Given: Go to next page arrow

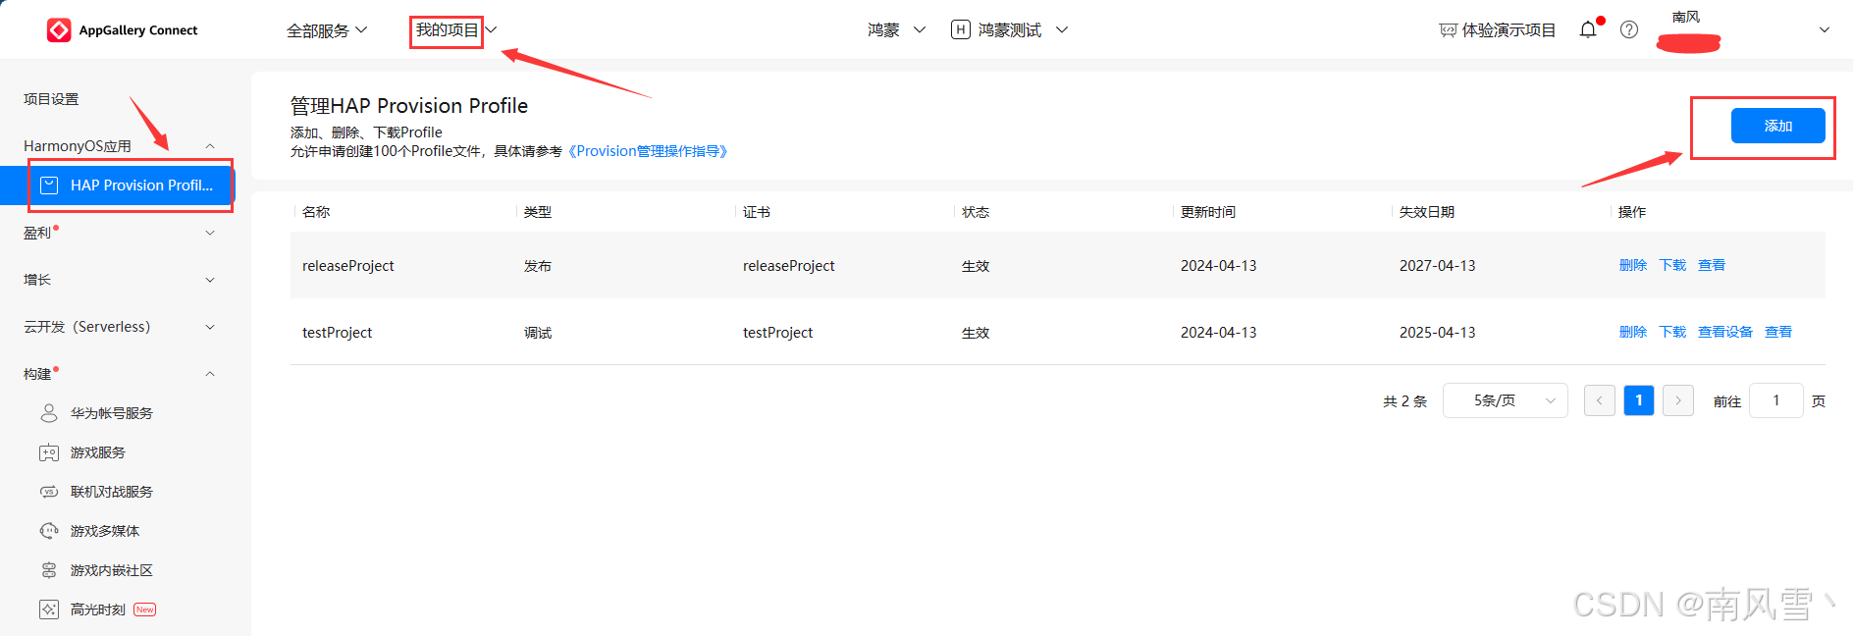Looking at the screenshot, I should (x=1678, y=400).
